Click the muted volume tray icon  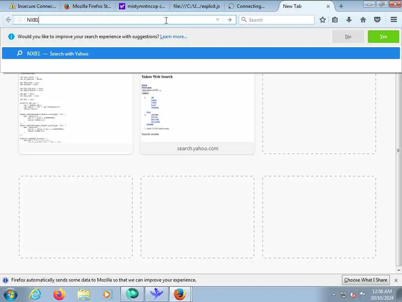click(x=353, y=295)
